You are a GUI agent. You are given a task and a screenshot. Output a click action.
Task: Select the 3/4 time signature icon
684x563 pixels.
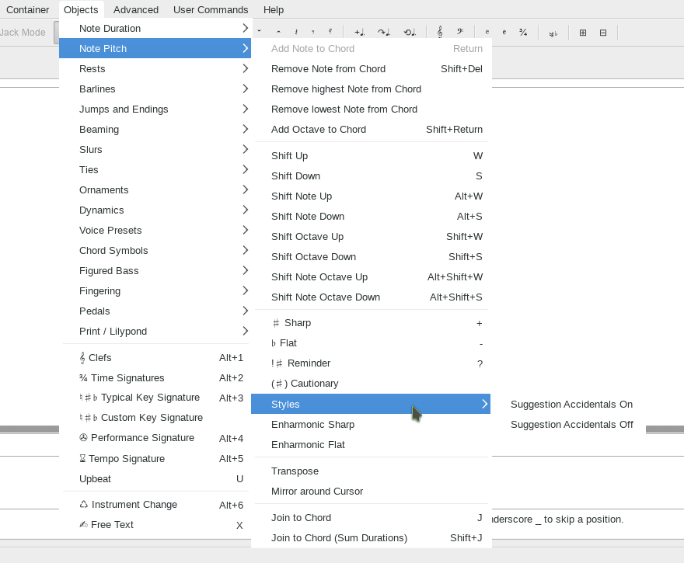523,33
